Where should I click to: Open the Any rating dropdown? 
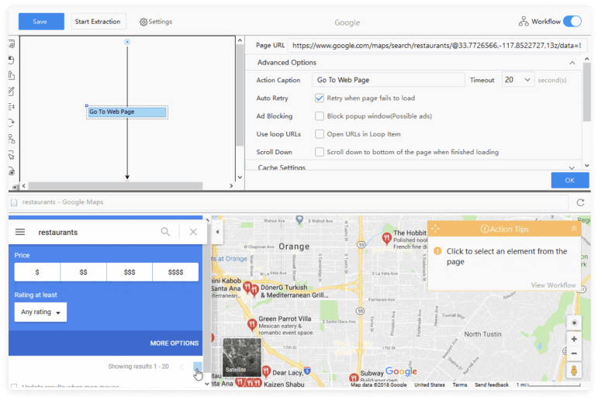[x=40, y=312]
